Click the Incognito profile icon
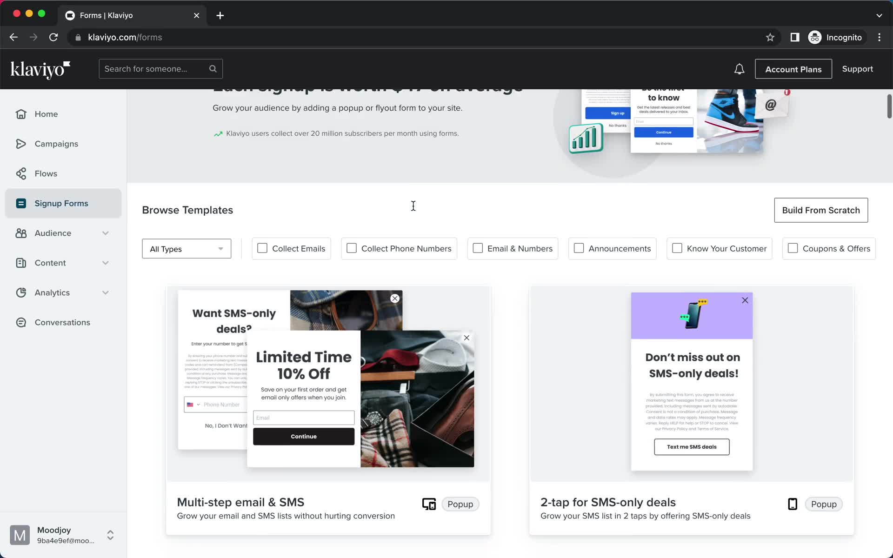This screenshot has height=558, width=893. coord(815,37)
